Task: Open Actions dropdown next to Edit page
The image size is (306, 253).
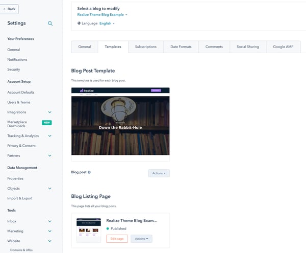Action: click(141, 239)
